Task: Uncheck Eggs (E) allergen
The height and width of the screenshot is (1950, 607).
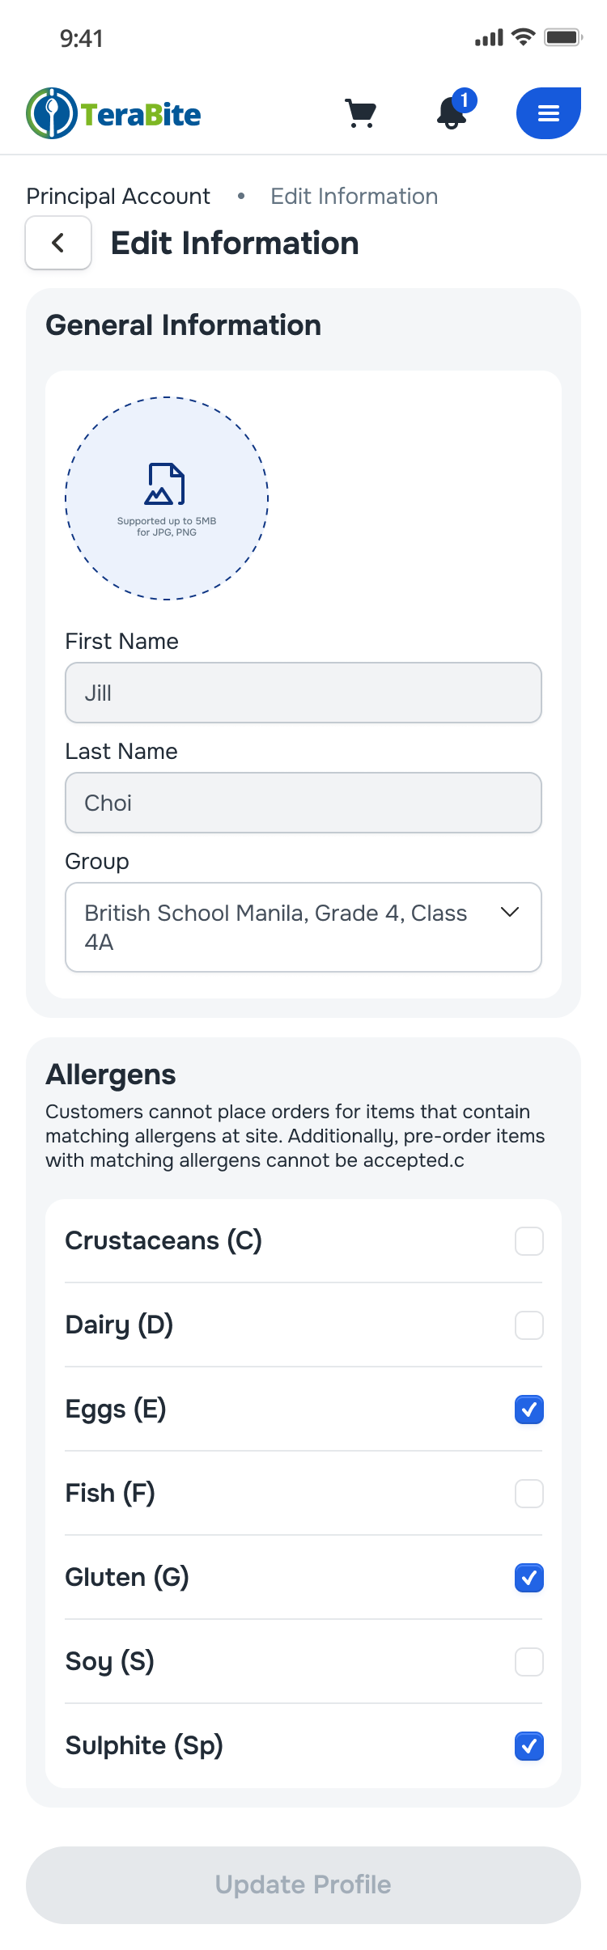Action: point(529,1410)
